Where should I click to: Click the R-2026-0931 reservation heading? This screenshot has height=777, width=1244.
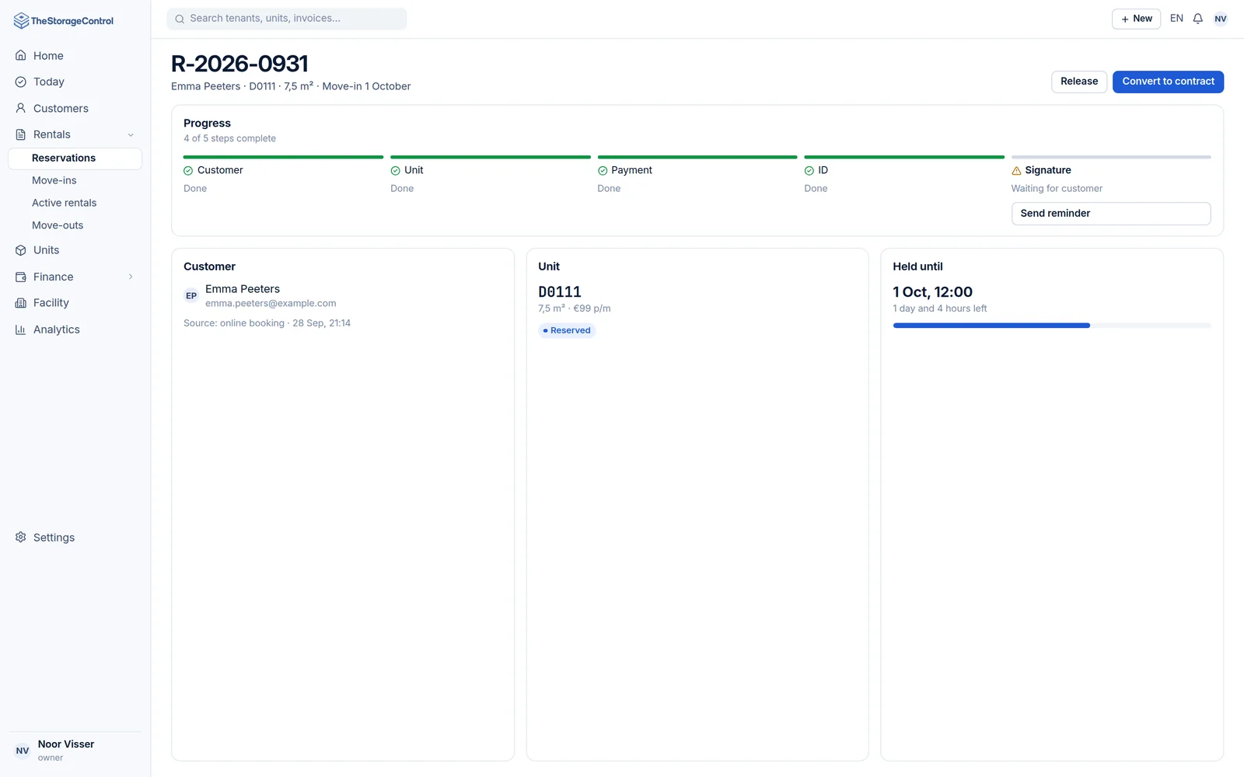click(239, 64)
